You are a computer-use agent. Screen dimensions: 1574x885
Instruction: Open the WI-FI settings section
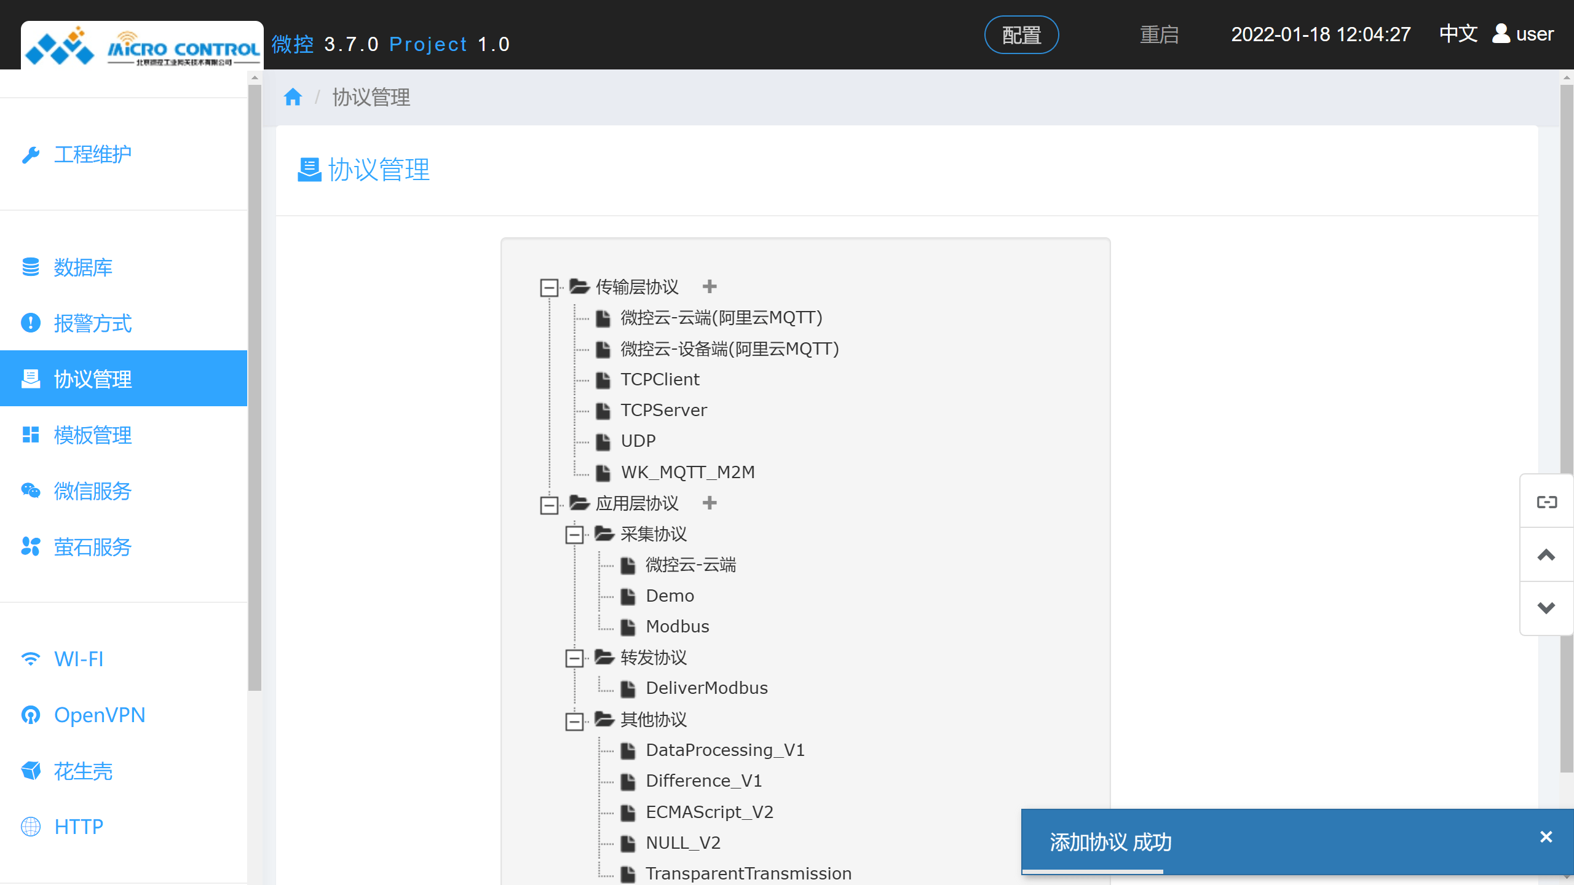pyautogui.click(x=78, y=658)
